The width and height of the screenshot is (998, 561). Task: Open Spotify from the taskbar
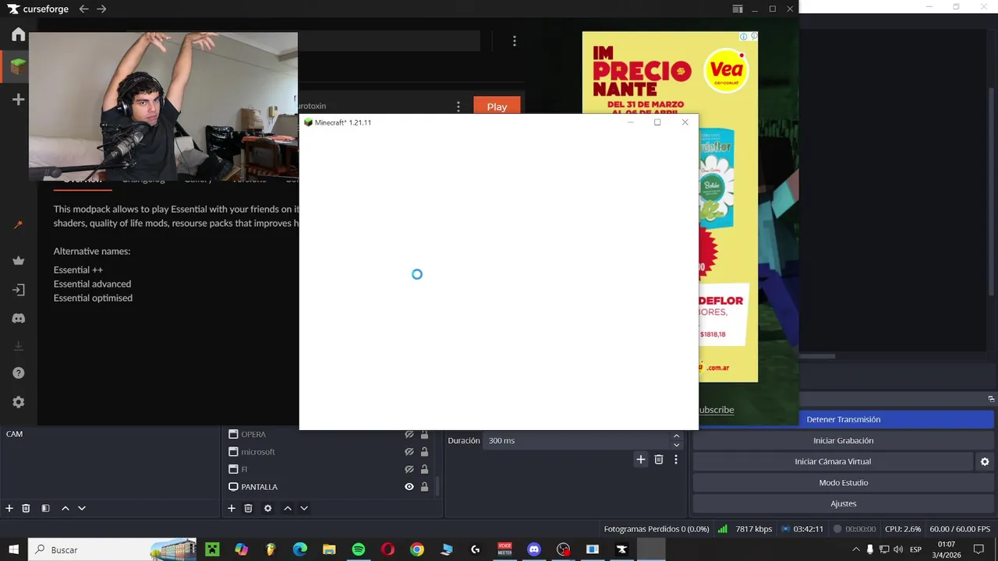click(x=358, y=549)
